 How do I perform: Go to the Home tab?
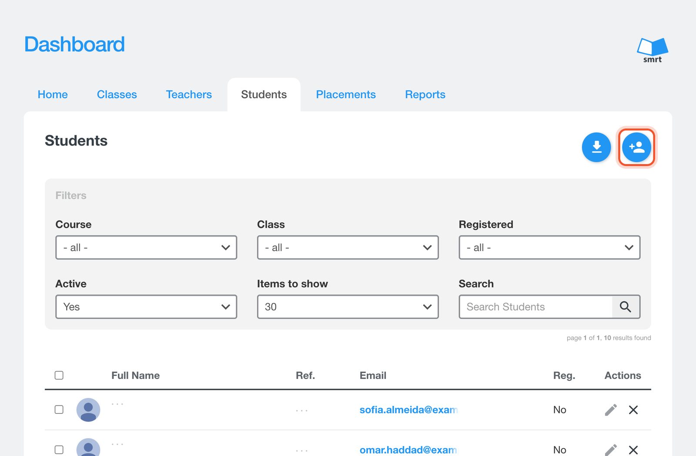[x=53, y=94]
